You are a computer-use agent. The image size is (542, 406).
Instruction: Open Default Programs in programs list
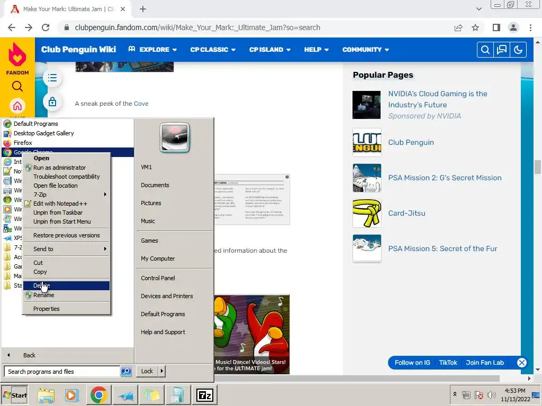[x=68, y=124]
